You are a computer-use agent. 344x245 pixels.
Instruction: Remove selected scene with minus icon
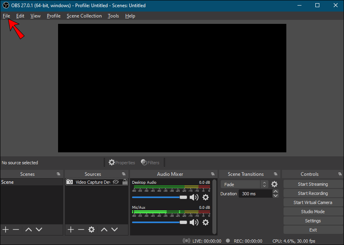pos(16,229)
